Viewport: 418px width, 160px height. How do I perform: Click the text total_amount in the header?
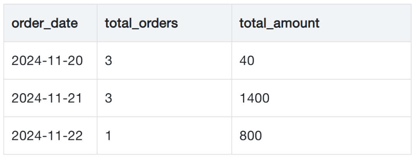(x=279, y=23)
